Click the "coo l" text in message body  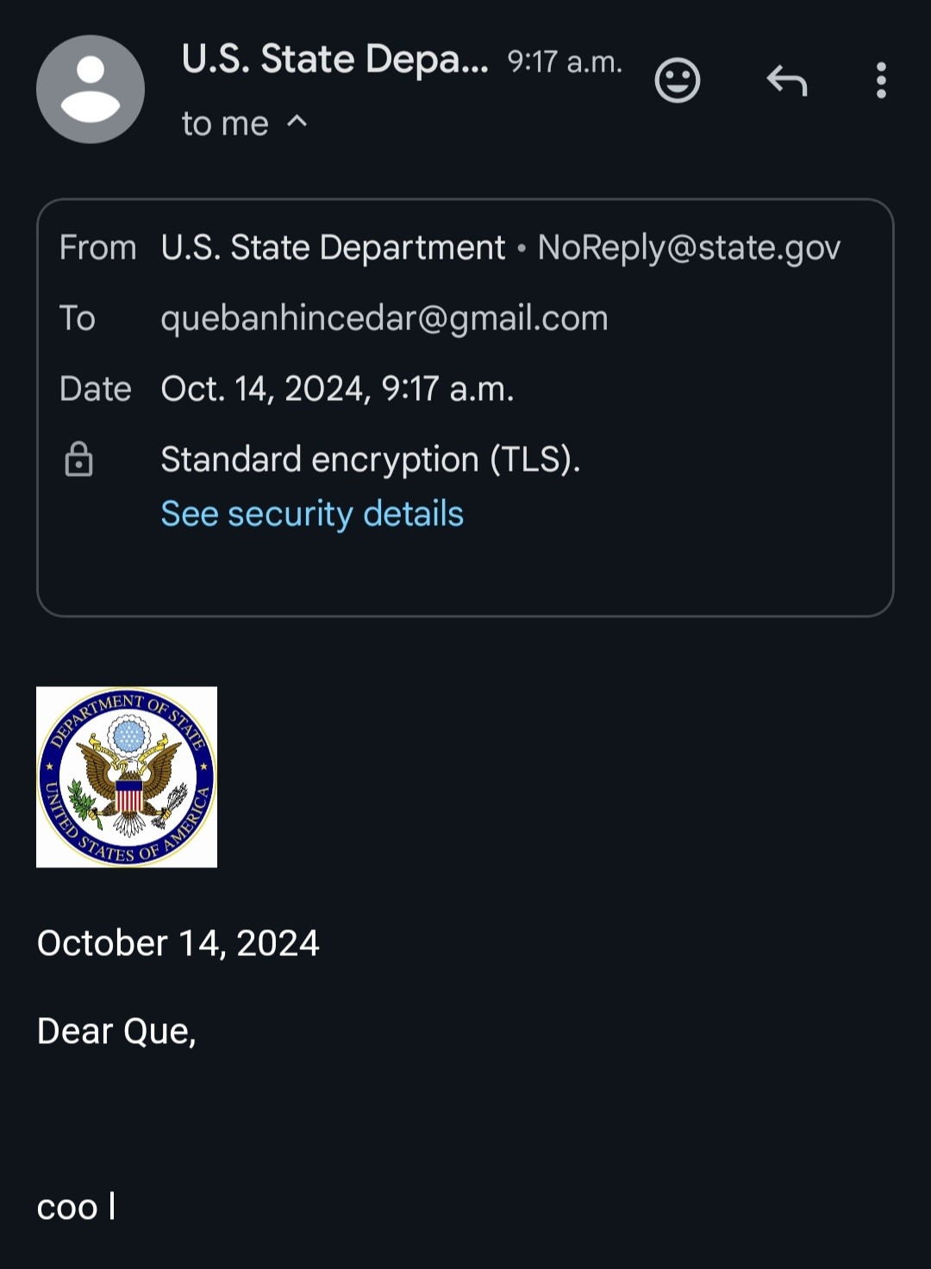tap(76, 1207)
